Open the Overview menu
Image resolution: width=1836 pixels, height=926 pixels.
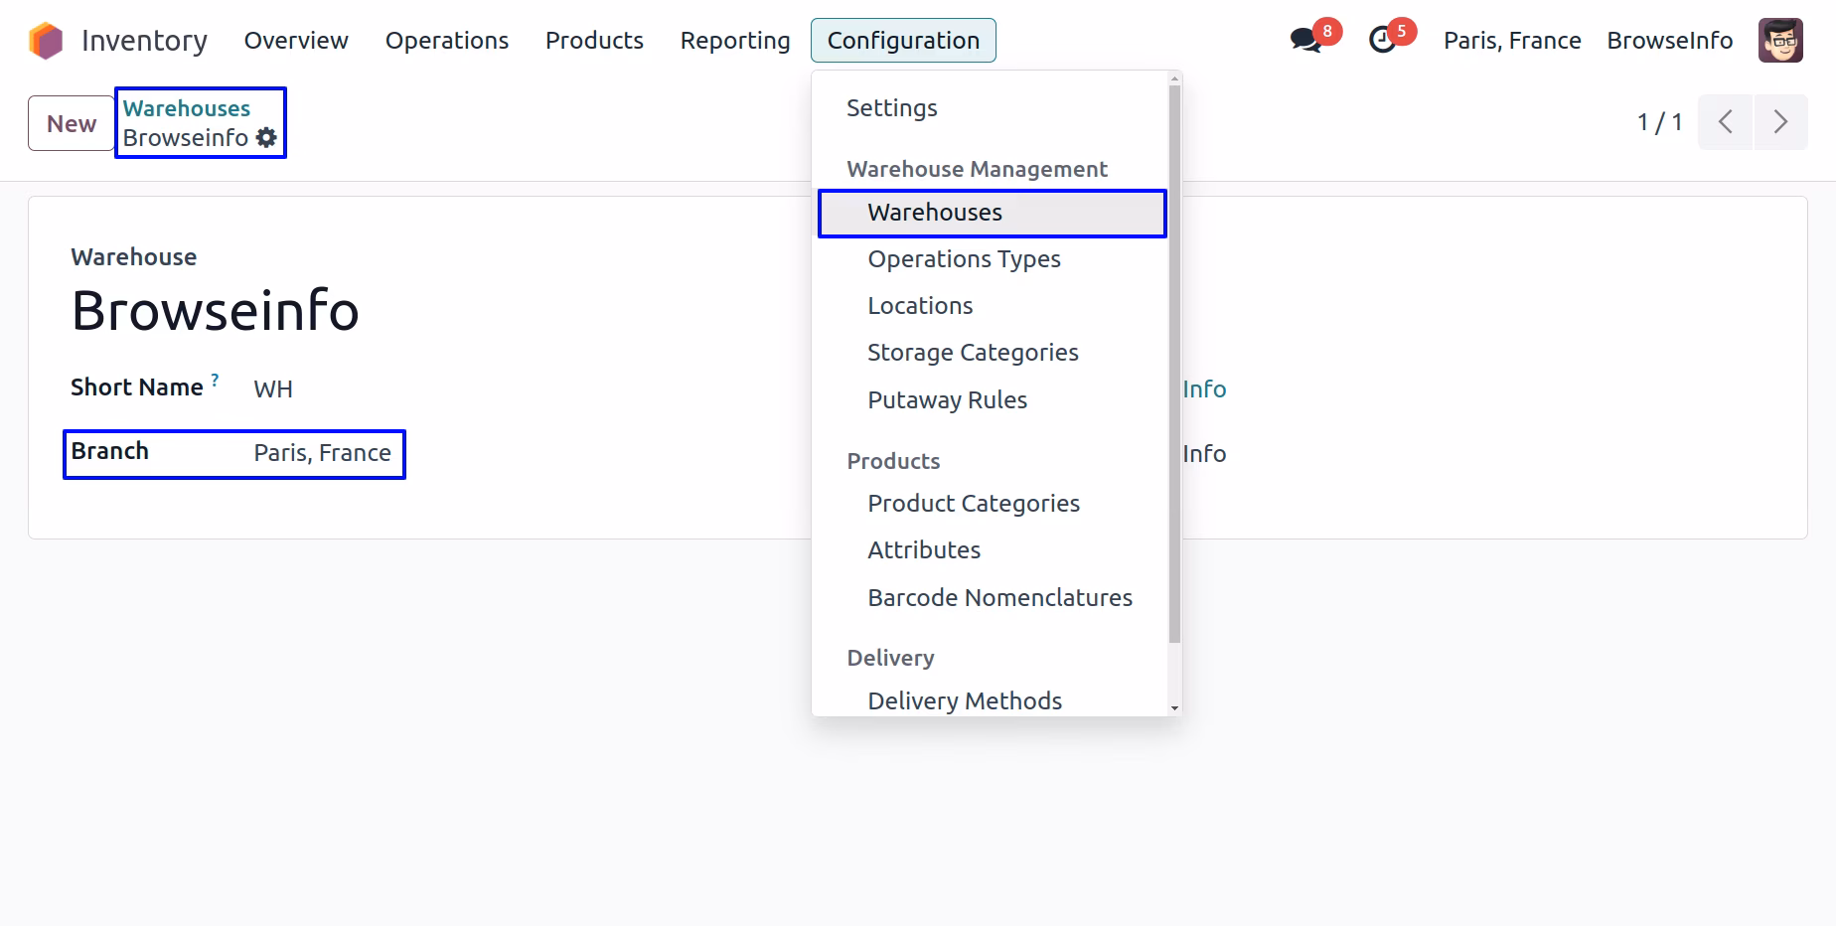(x=296, y=41)
